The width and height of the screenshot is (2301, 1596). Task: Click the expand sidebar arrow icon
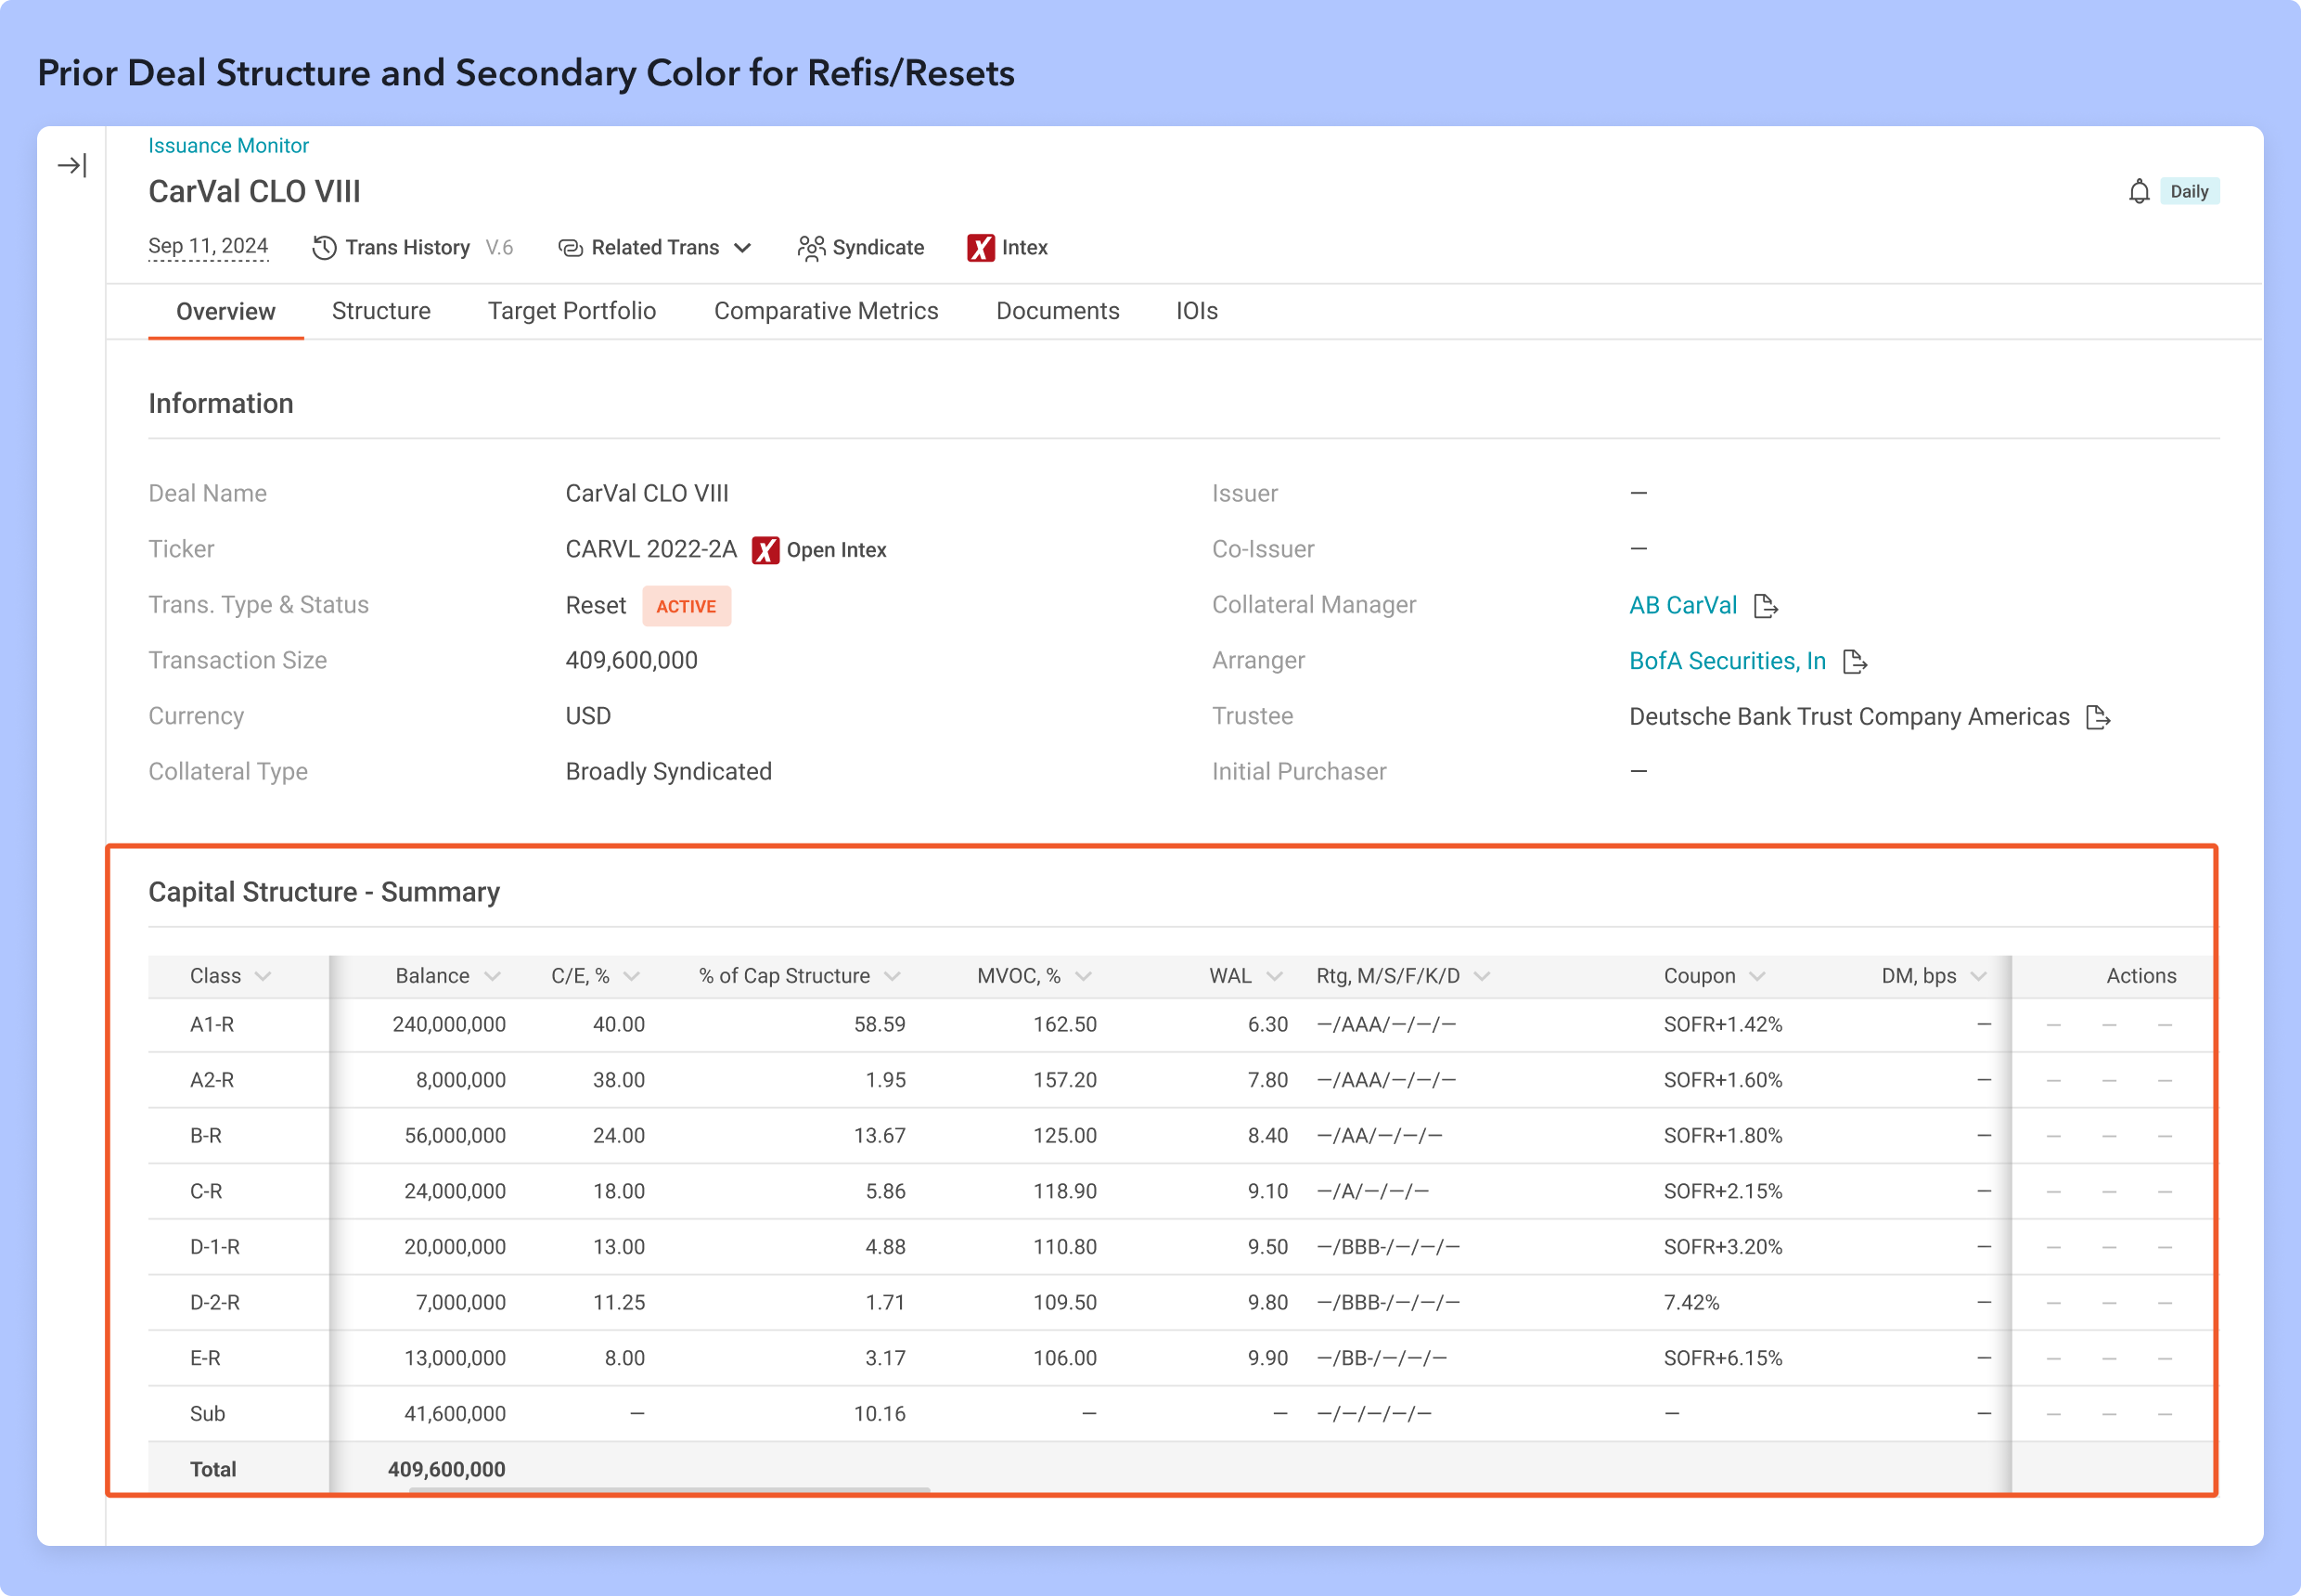72,165
